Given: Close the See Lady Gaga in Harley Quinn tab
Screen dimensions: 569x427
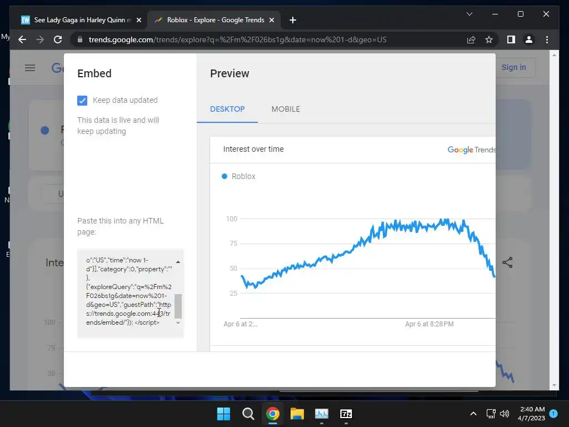Looking at the screenshot, I should click(x=138, y=20).
